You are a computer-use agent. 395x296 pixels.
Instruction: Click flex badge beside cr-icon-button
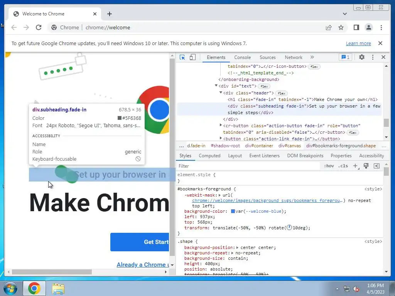[314, 67]
